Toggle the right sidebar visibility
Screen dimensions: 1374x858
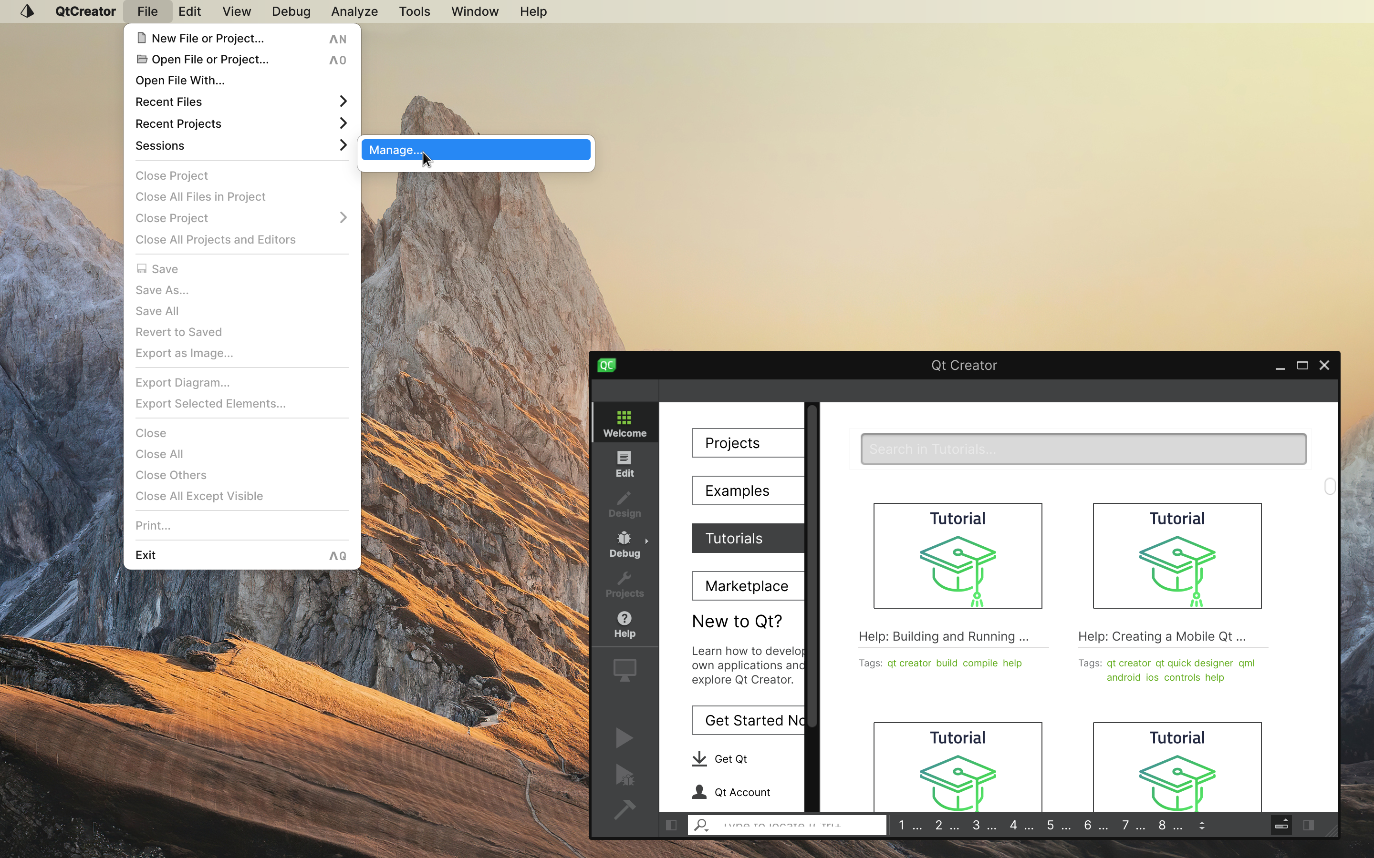click(1308, 825)
